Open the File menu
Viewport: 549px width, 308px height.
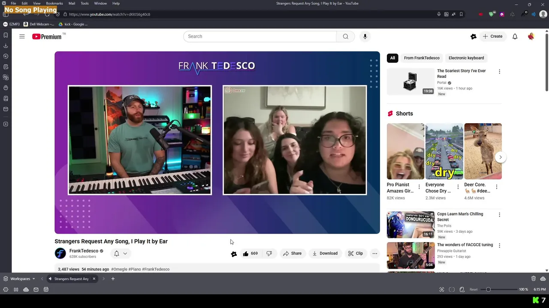pos(14,3)
